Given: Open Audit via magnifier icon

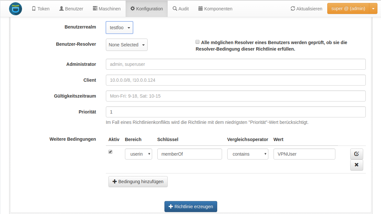Looking at the screenshot, I should 175,8.
